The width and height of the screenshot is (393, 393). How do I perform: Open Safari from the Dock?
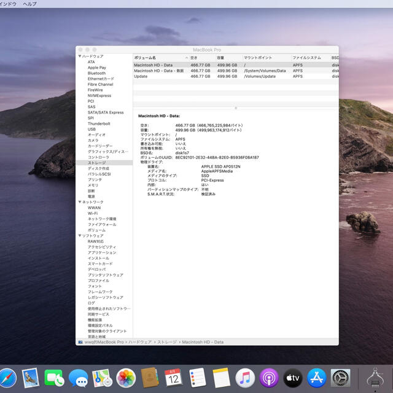[x=7, y=378]
